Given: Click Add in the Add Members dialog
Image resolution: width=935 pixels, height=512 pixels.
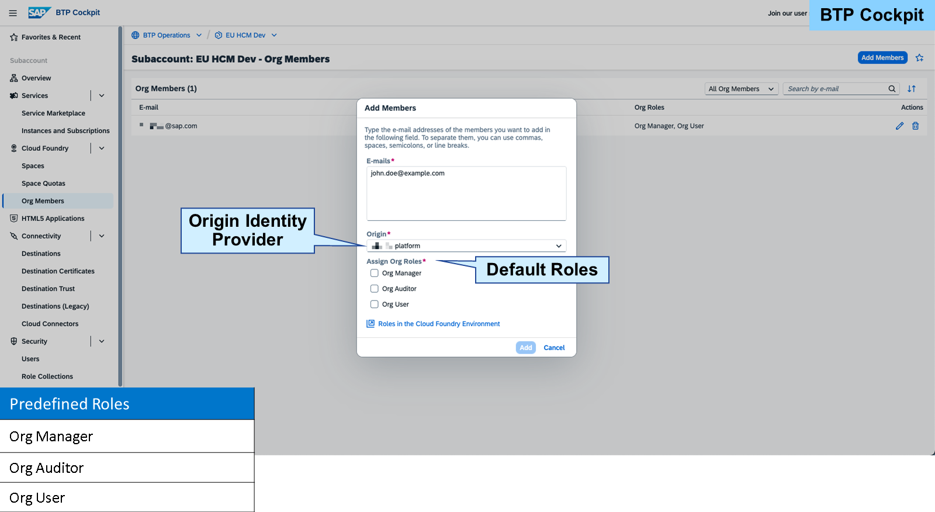Looking at the screenshot, I should tap(526, 348).
